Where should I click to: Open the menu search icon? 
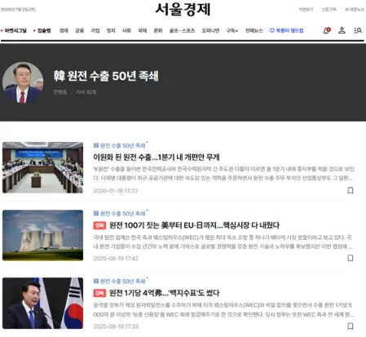click(358, 30)
